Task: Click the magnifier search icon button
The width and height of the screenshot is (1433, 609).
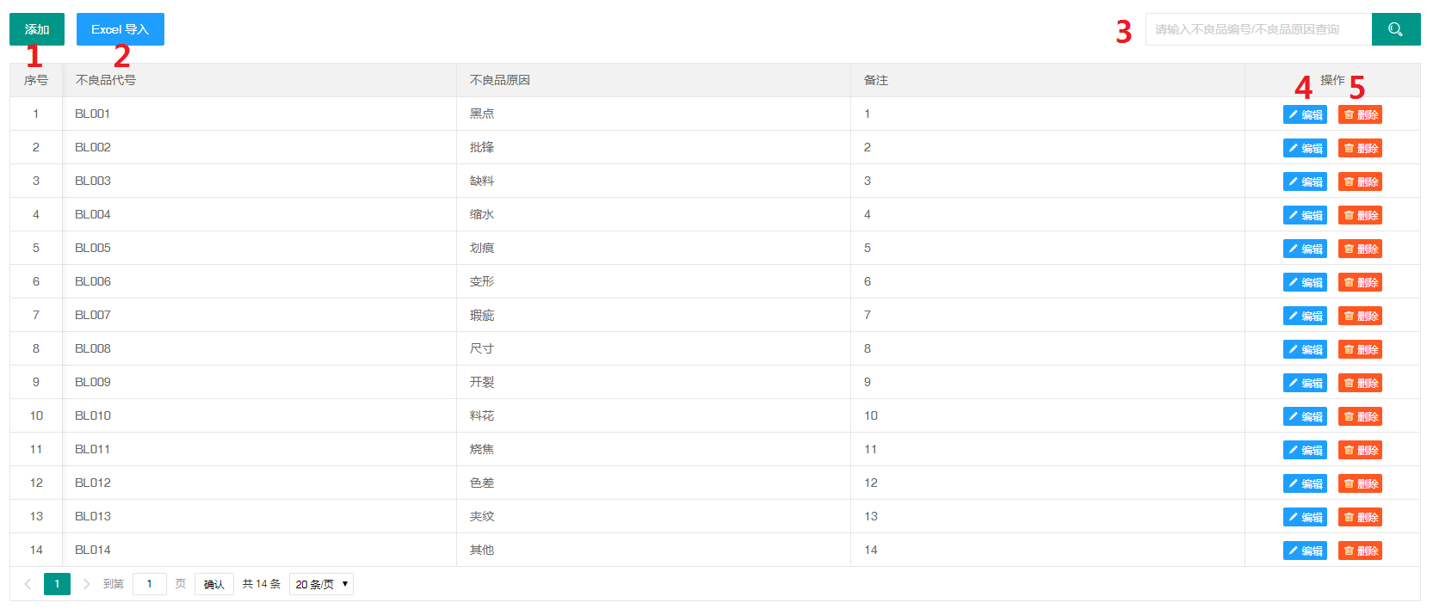Action: tap(1395, 29)
